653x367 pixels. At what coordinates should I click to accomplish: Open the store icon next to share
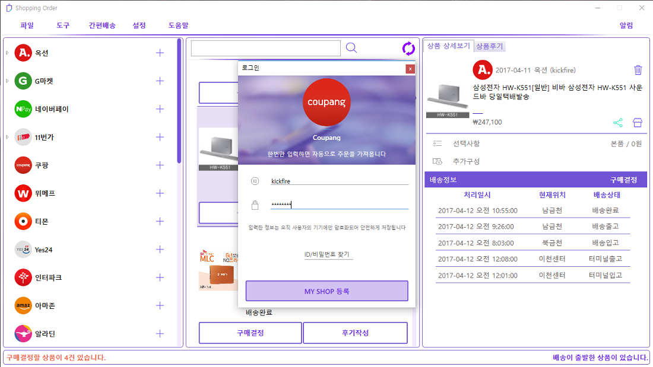click(x=638, y=122)
